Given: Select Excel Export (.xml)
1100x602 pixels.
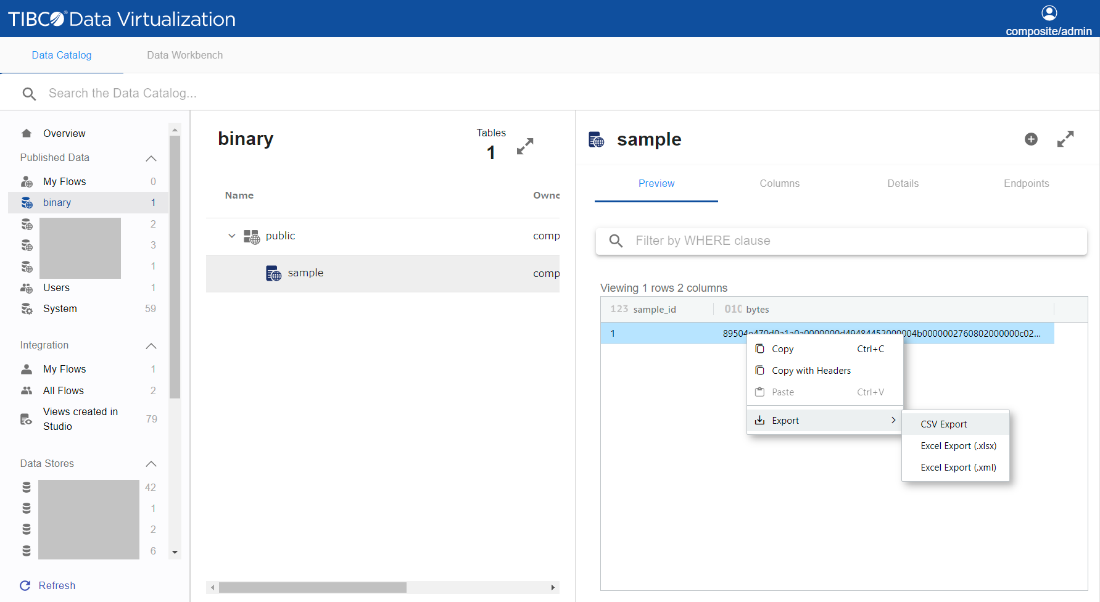Looking at the screenshot, I should point(956,468).
